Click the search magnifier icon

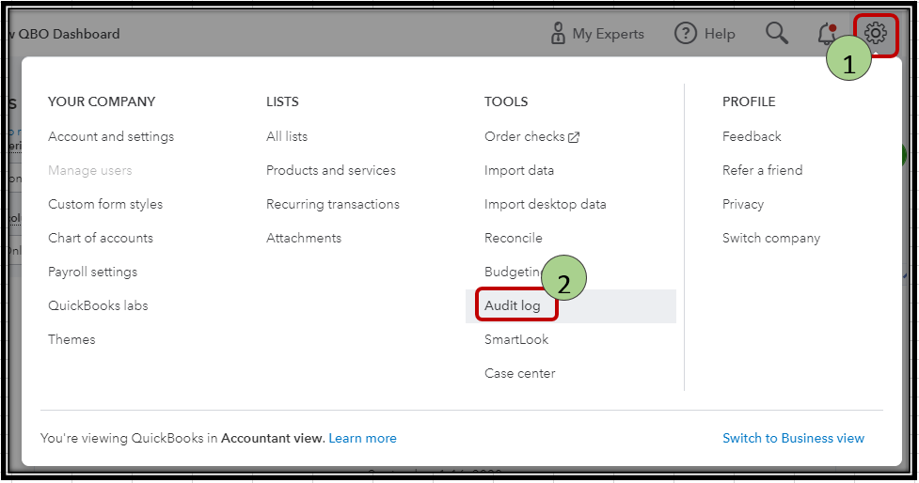pyautogui.click(x=777, y=34)
